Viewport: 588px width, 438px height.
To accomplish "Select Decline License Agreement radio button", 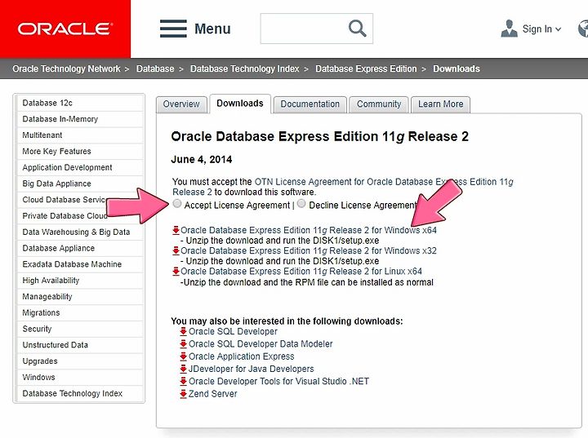I will 301,204.
